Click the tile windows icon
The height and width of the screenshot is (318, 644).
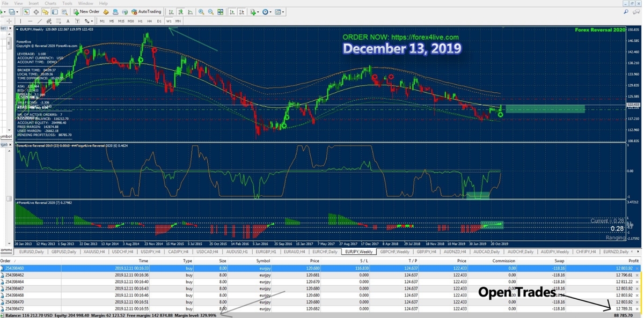pos(219,11)
